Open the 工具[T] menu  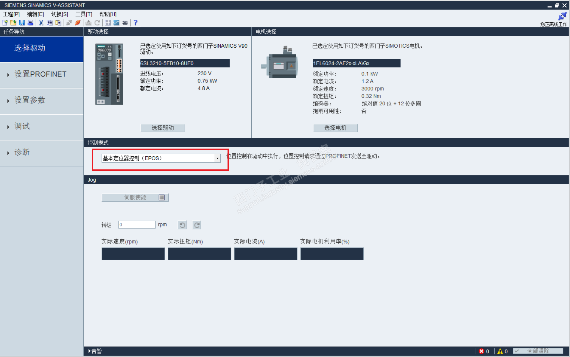(x=84, y=14)
